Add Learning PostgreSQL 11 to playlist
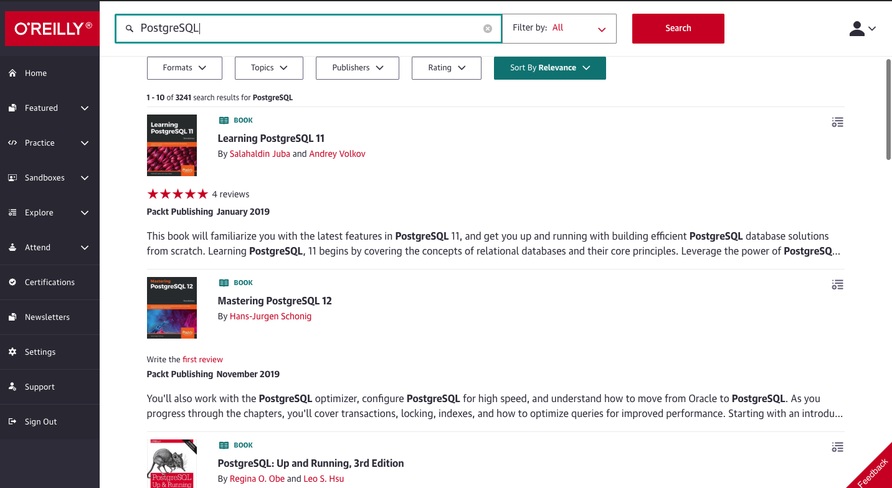The height and width of the screenshot is (488, 892). coord(838,123)
